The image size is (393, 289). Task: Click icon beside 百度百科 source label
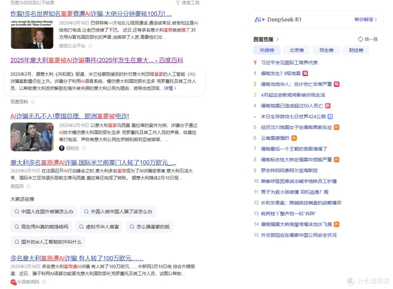tap(33, 102)
